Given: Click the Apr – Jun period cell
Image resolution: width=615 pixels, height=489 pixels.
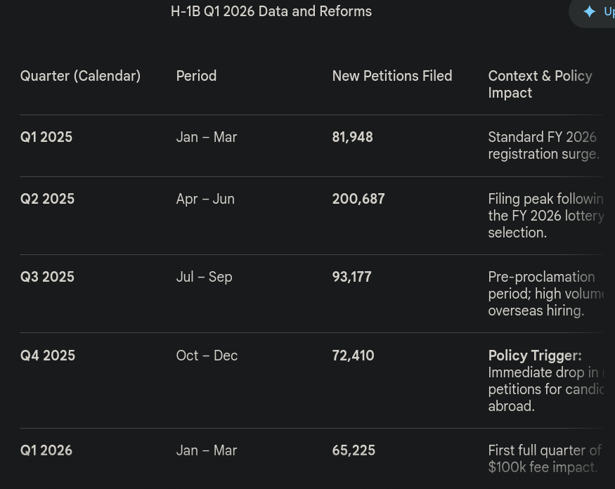Looking at the screenshot, I should (x=205, y=200).
